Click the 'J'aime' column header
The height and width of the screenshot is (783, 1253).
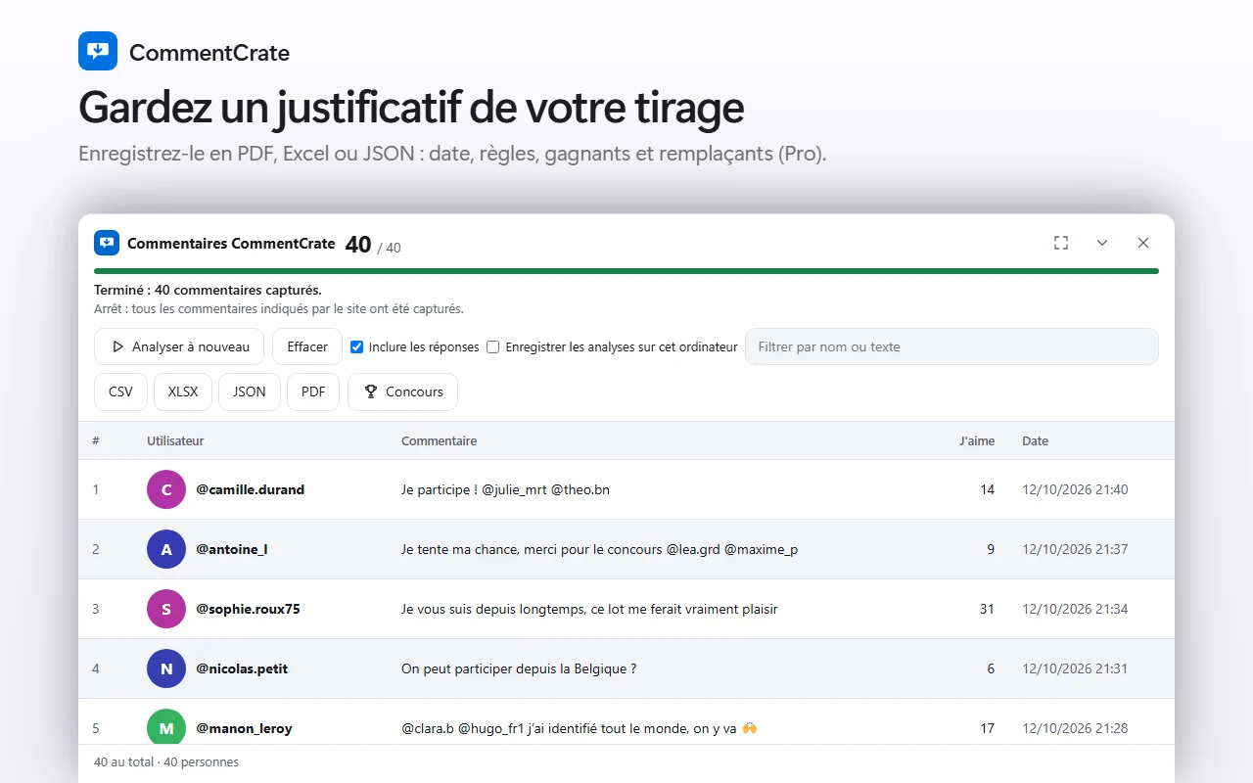[x=977, y=441]
